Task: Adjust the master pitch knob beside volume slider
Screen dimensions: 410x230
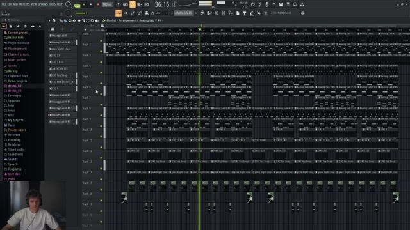Action: point(68,13)
